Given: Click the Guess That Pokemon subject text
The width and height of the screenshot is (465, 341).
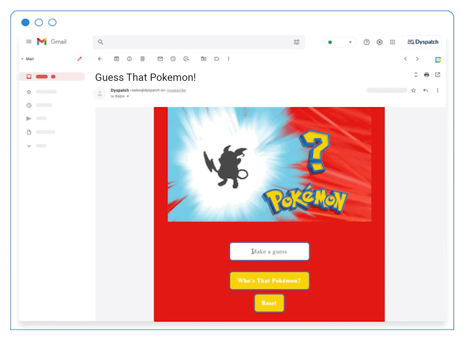Looking at the screenshot, I should (x=145, y=77).
